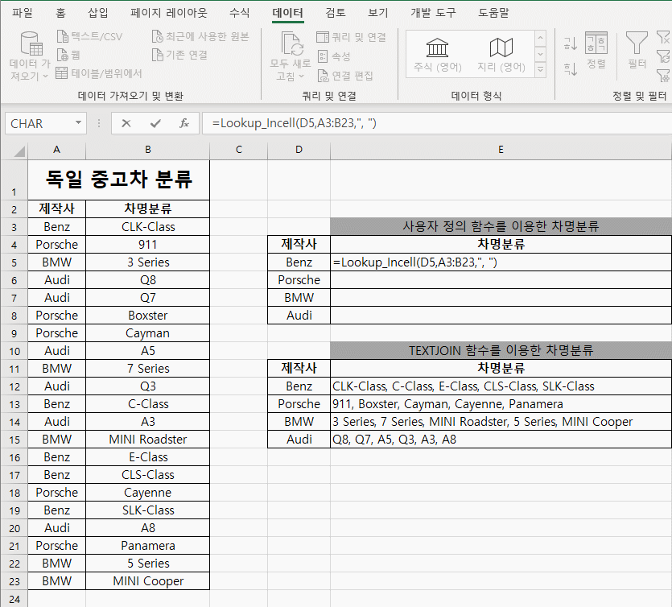Select header 사용자 정의 함수를 이용한 차명분류

(501, 226)
